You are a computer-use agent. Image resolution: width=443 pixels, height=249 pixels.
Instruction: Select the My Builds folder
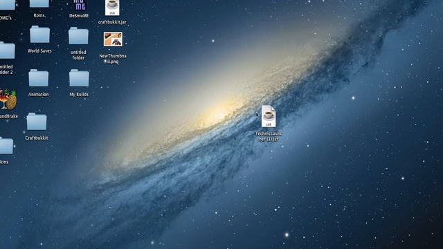[x=79, y=78]
